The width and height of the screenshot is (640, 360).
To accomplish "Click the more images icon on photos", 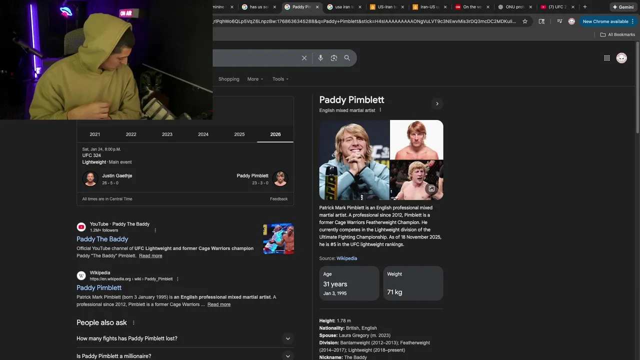I will [x=431, y=189].
